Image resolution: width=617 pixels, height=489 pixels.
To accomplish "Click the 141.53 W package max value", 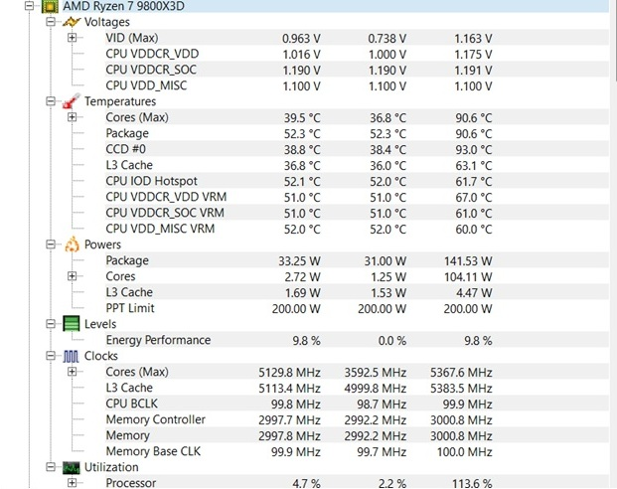I will tap(468, 261).
